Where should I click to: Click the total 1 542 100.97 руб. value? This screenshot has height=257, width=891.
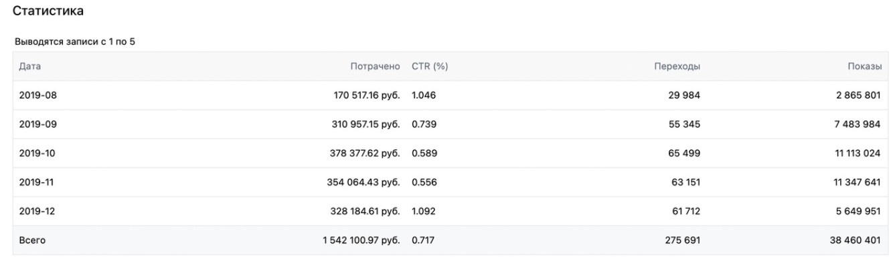[360, 240]
